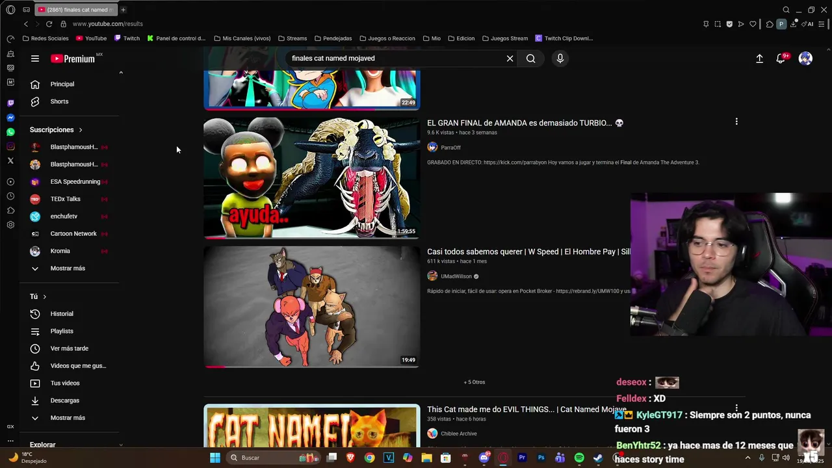The width and height of the screenshot is (832, 468).
Task: Open a new tab with plus button
Action: click(123, 10)
